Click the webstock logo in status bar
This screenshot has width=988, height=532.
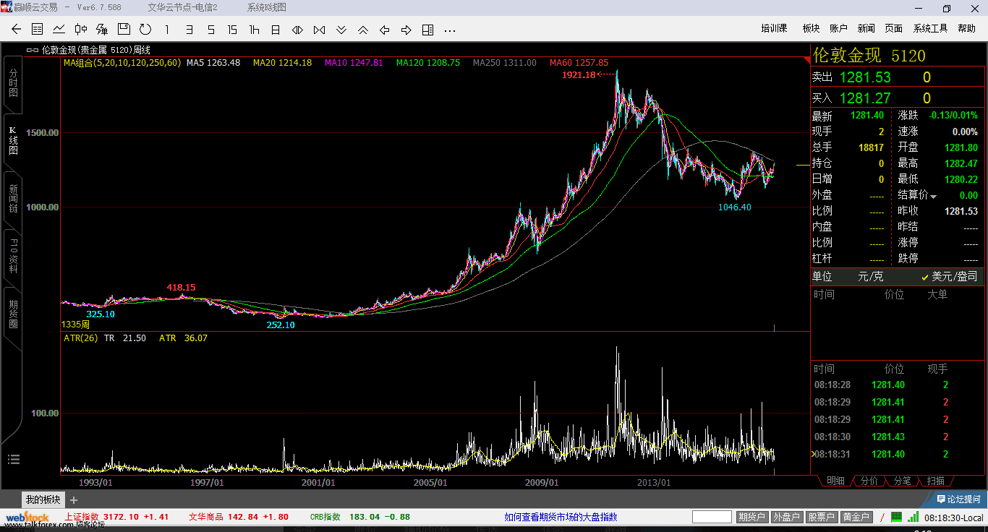[27, 518]
